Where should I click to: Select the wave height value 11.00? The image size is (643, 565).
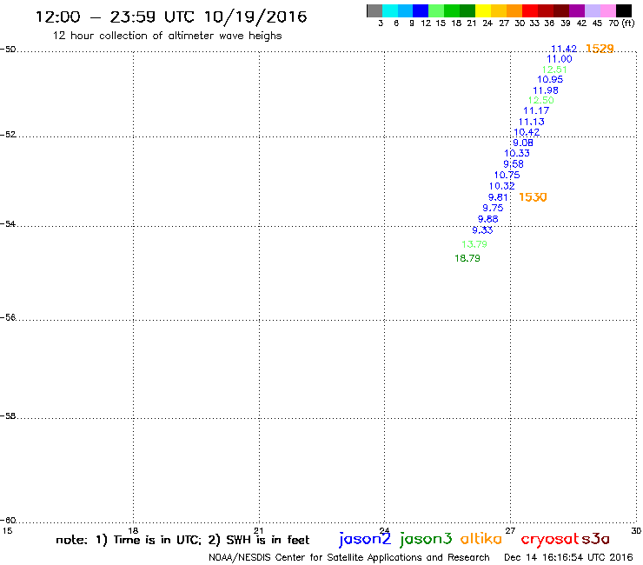(560, 59)
